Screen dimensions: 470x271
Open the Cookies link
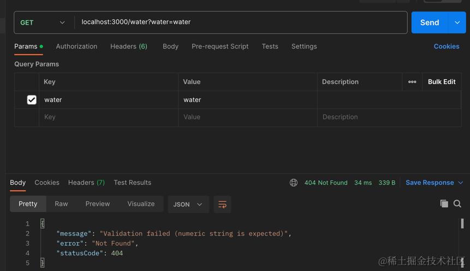tap(446, 46)
